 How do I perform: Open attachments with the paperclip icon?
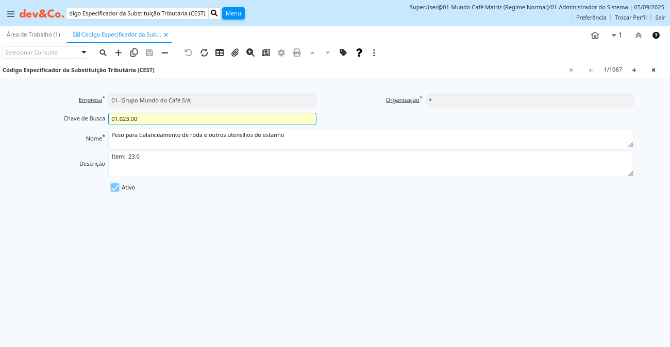pyautogui.click(x=235, y=53)
